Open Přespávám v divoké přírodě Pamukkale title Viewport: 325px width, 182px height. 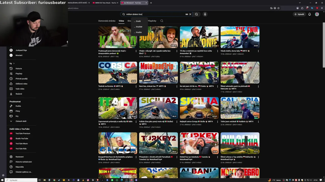[156, 158]
